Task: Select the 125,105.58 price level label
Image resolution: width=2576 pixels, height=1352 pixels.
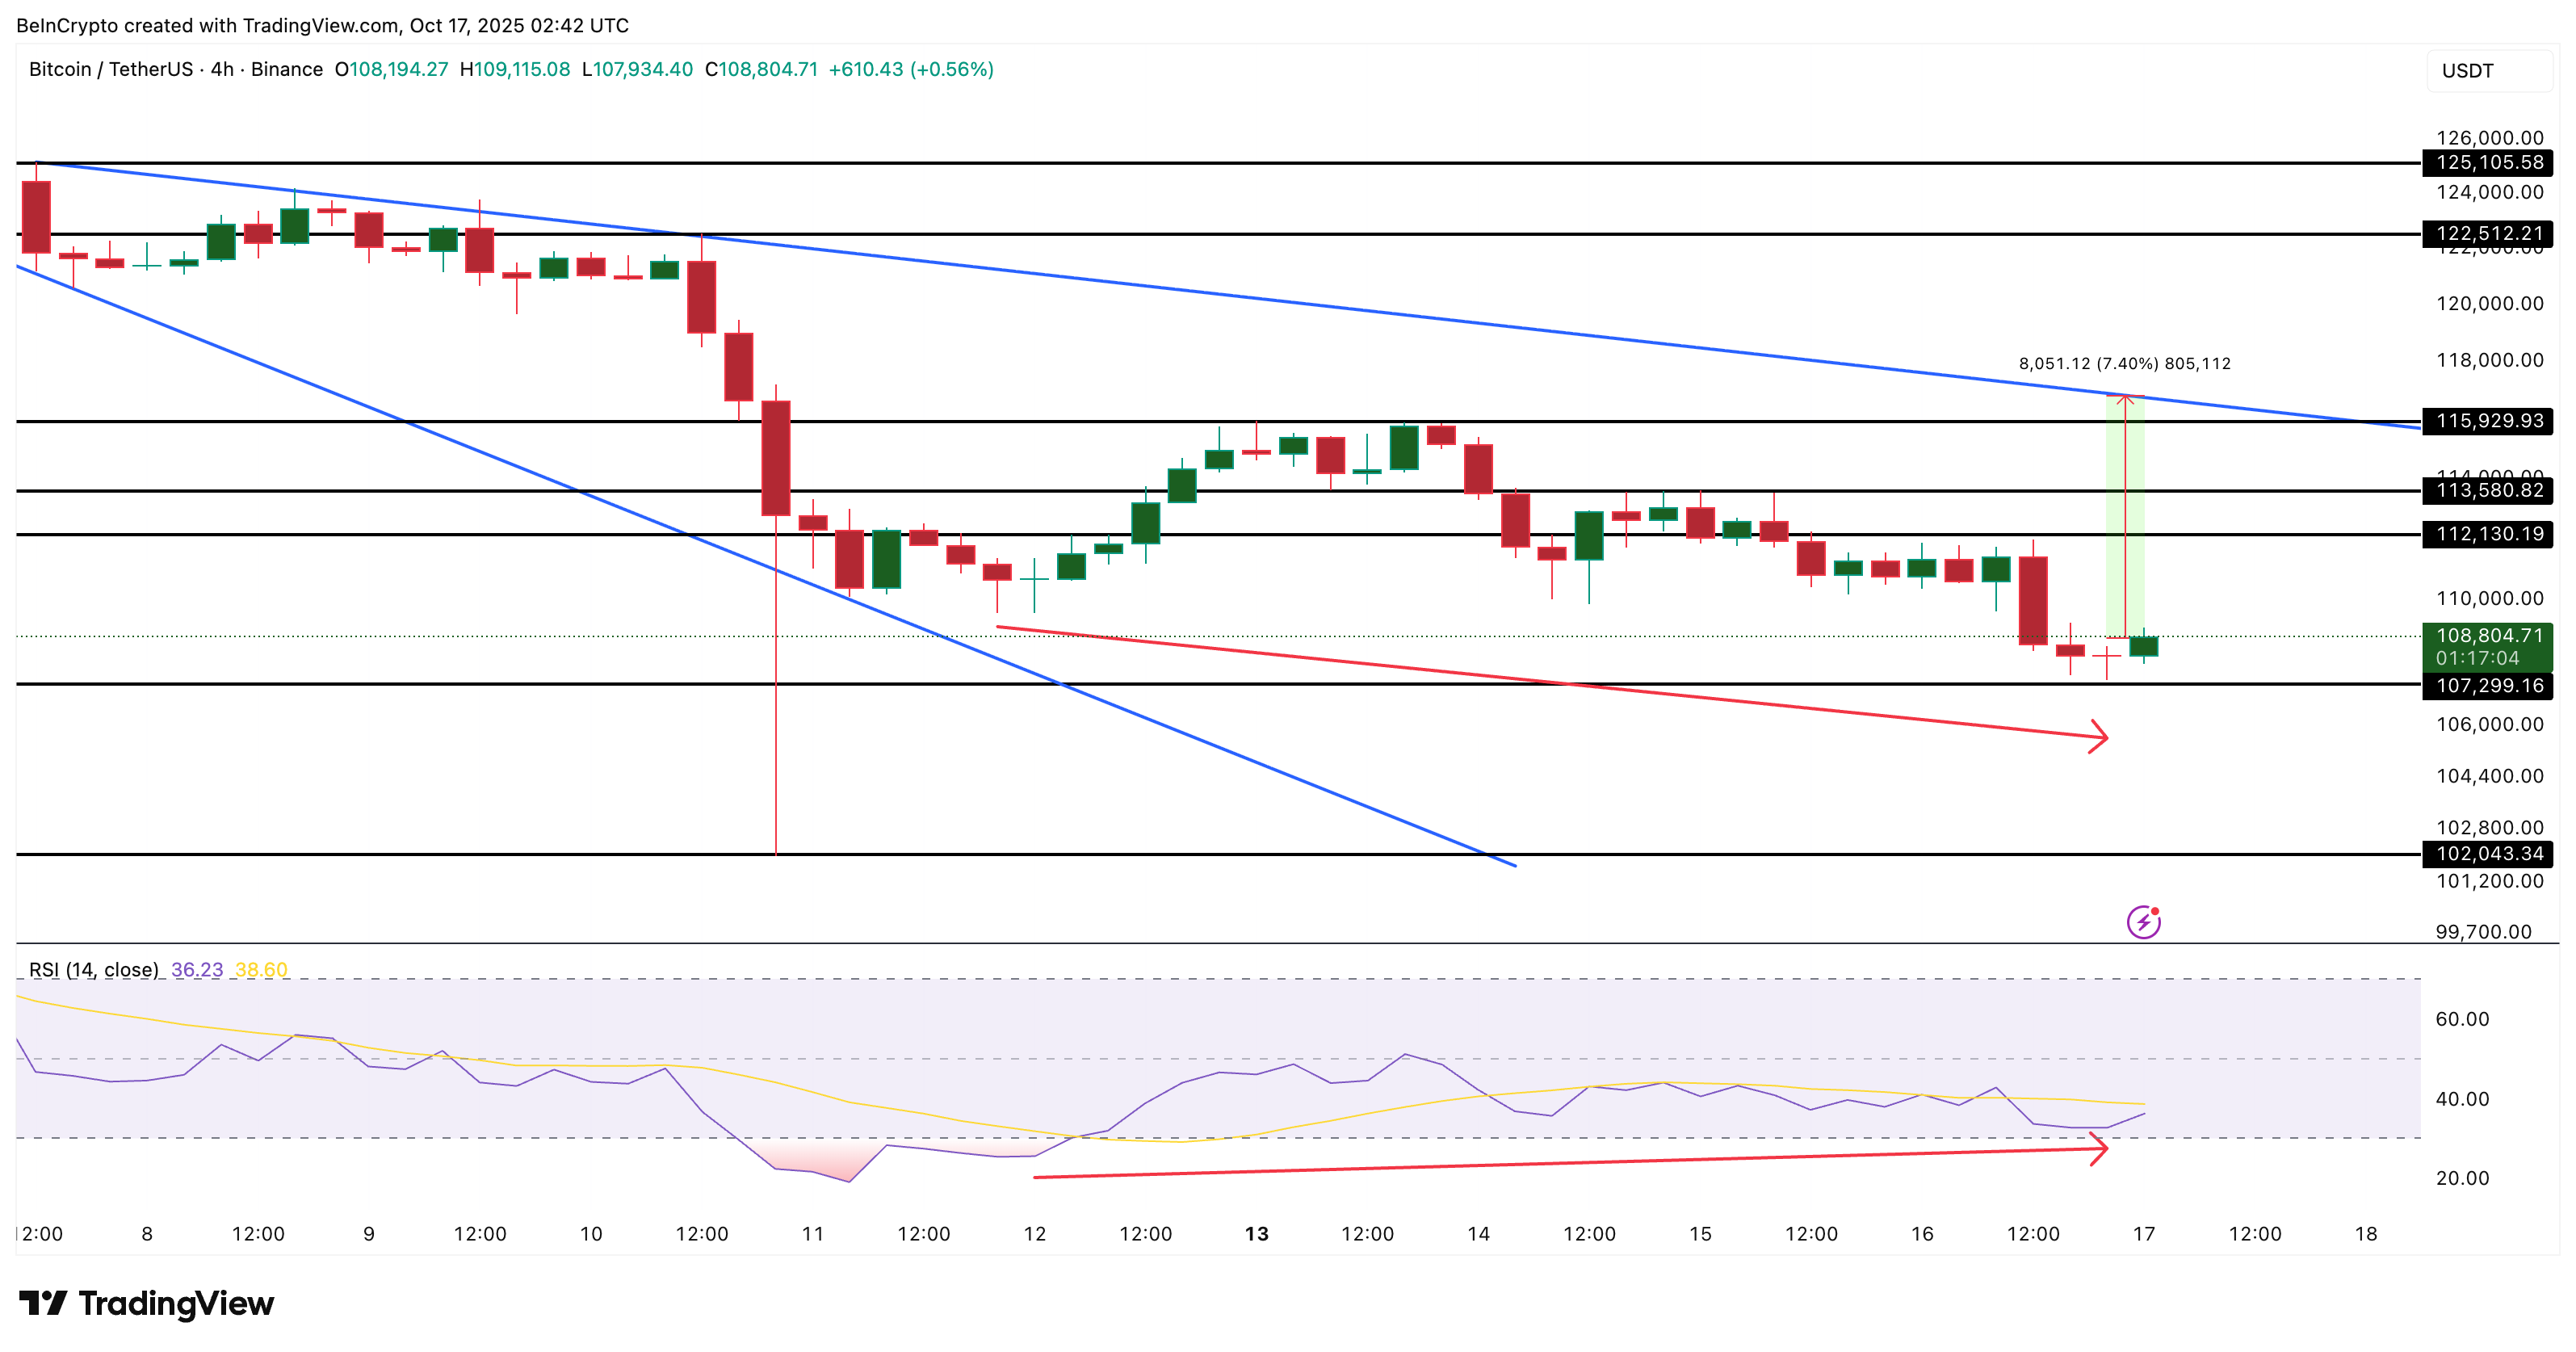Action: tap(2488, 163)
